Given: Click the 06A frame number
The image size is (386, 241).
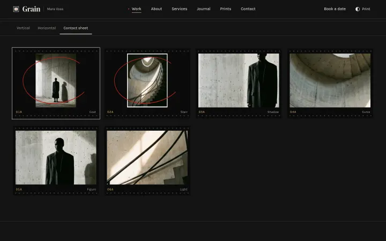Looking at the screenshot, I should coord(110,190).
